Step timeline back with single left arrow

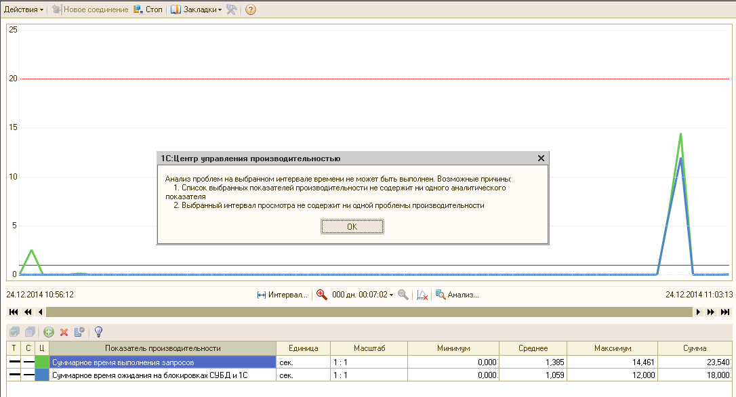pos(41,312)
